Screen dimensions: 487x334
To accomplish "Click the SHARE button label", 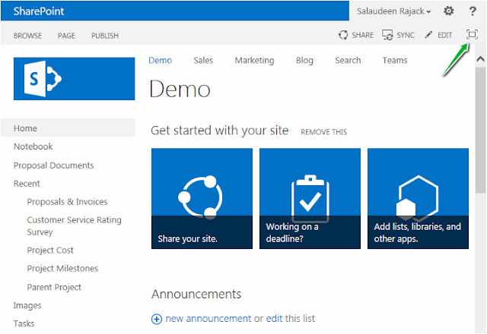I will tap(362, 35).
